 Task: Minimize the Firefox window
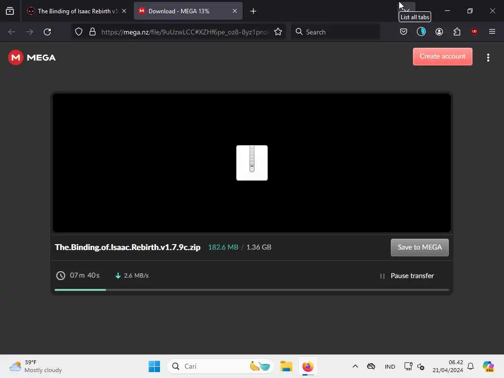pyautogui.click(x=447, y=11)
